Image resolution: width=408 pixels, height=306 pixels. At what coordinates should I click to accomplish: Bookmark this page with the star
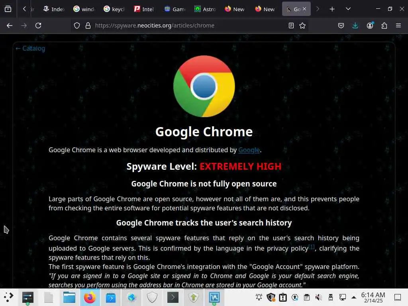click(302, 25)
